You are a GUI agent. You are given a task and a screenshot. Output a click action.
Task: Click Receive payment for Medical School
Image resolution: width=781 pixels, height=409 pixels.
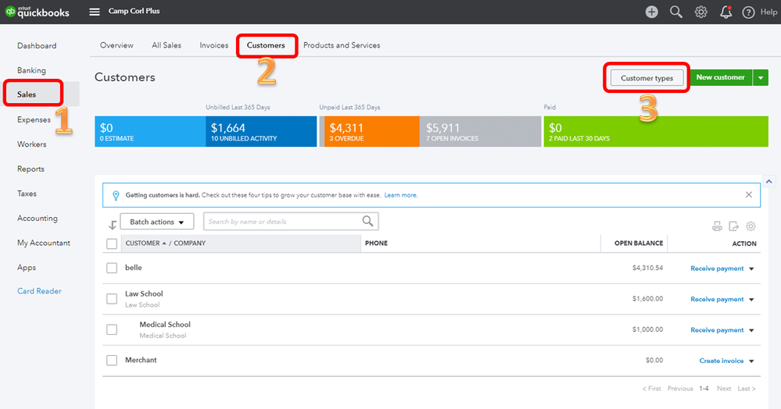pos(717,330)
